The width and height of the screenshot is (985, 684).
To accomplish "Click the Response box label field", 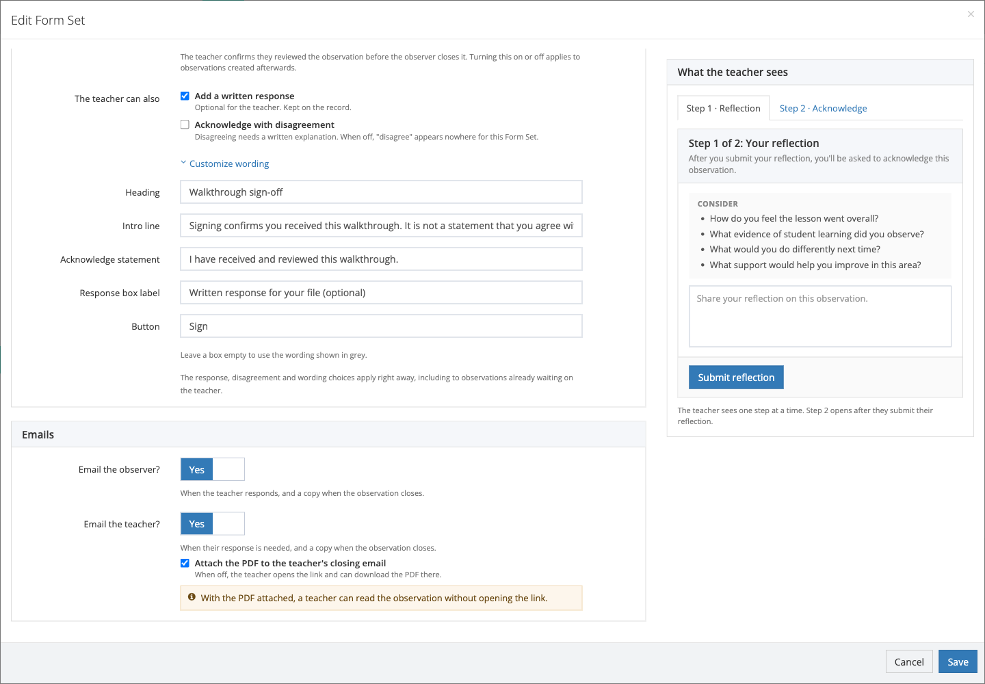I will pos(381,293).
